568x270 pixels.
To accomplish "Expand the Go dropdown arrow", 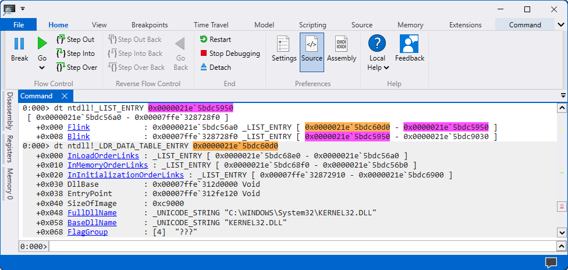I will pos(42,67).
